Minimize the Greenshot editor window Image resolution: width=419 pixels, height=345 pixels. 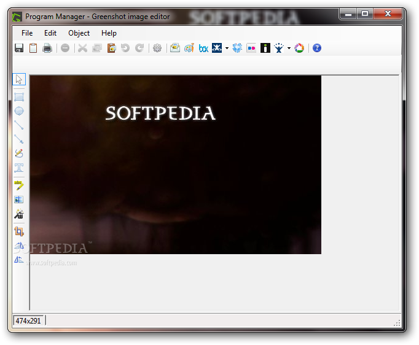[348, 14]
